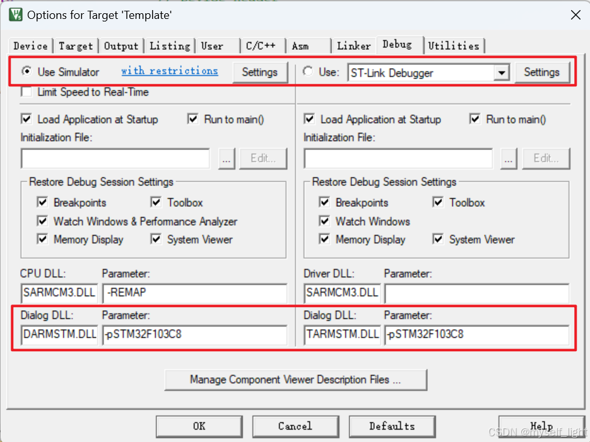Click the DARMSTM.DLL Dialog DLL field
590x442 pixels.
point(59,335)
